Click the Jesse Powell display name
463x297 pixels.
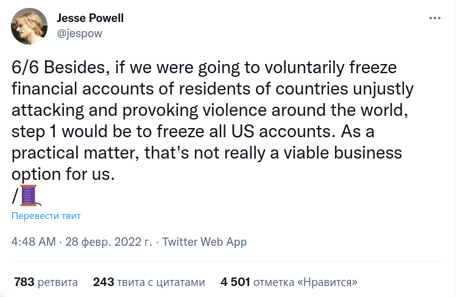pos(90,18)
